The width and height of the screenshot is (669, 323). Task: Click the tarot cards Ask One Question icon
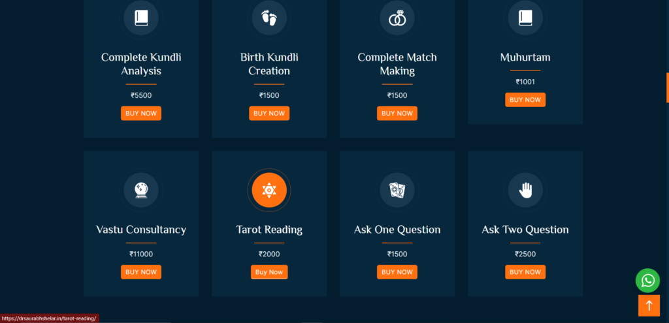coord(397,190)
